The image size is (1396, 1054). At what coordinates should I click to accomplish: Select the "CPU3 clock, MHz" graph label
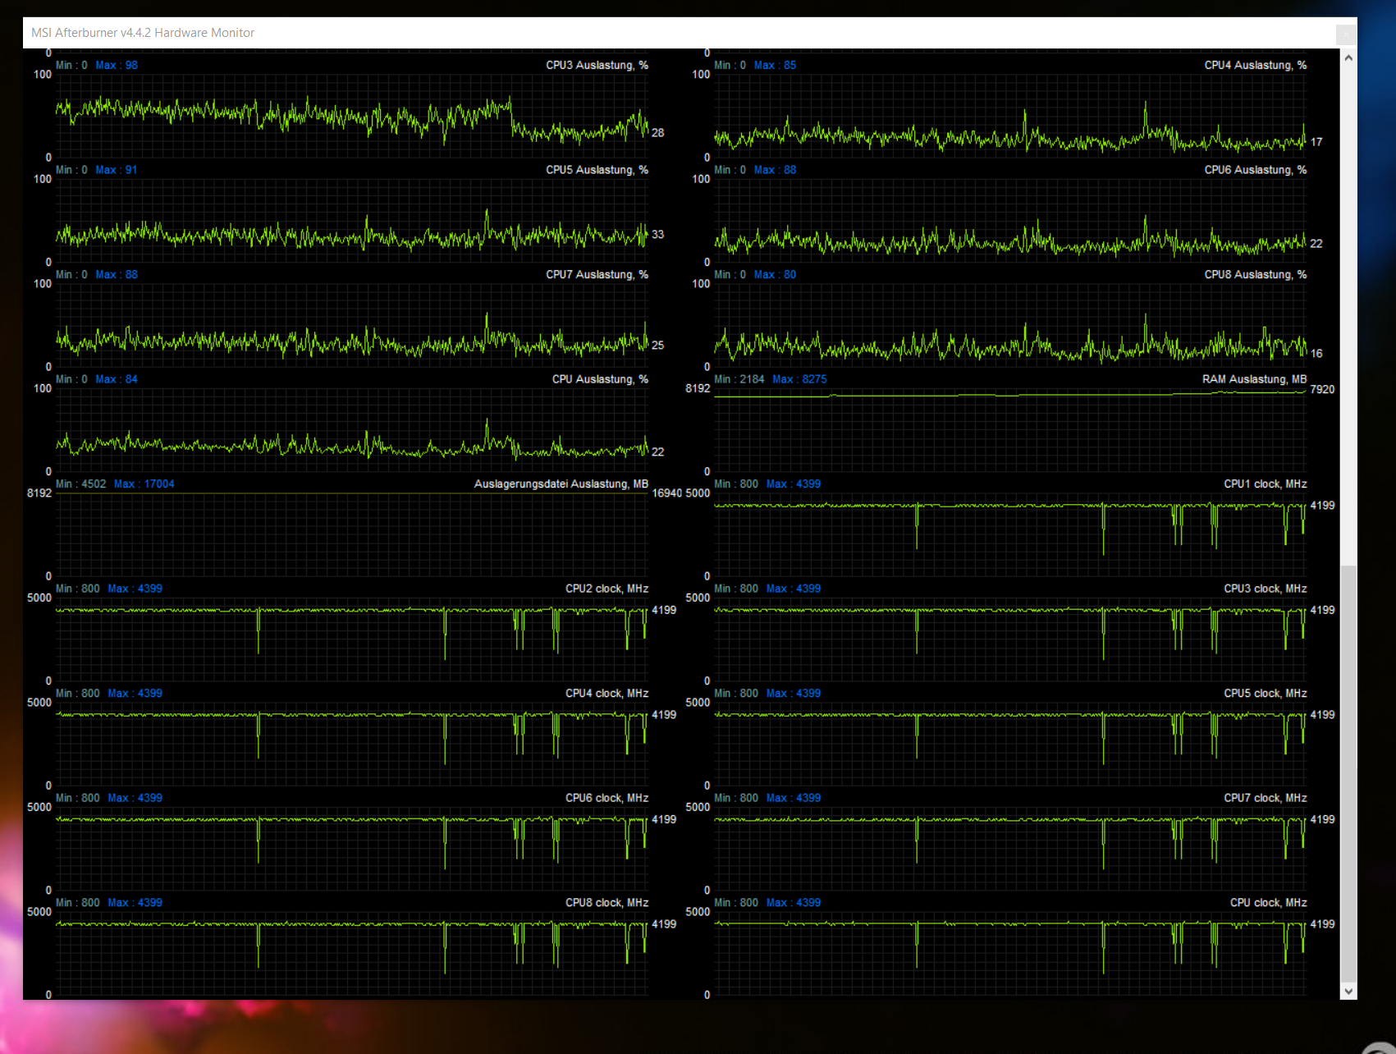[x=1265, y=589]
